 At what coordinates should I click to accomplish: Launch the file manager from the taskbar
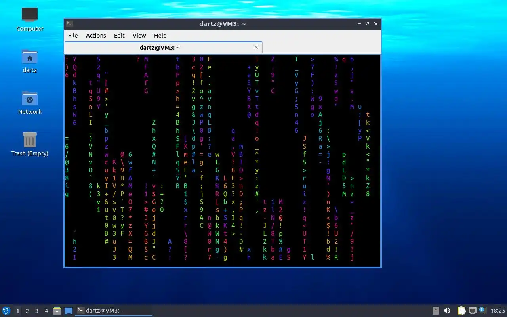(57, 311)
